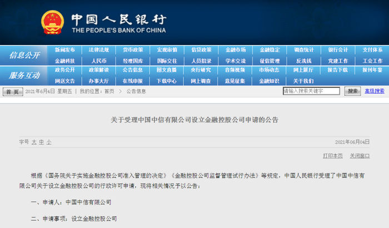Click the People's Bank of China emblem logo
Screen dimensions: 389x228
pos(52,23)
